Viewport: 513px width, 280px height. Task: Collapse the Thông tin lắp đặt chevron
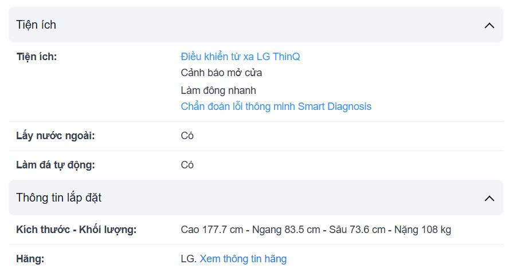coord(489,198)
